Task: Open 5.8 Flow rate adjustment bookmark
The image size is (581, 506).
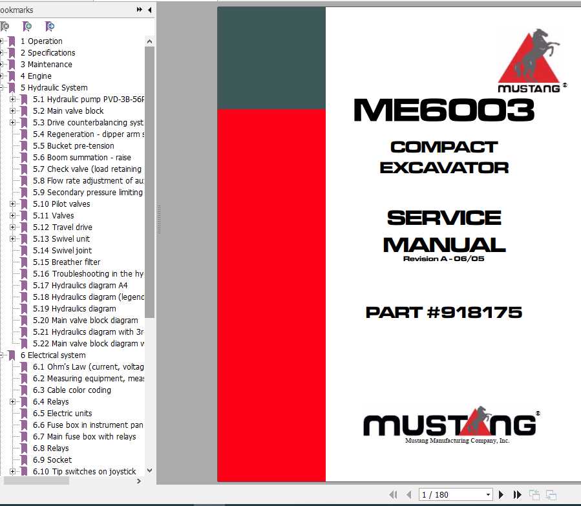Action: click(x=89, y=180)
